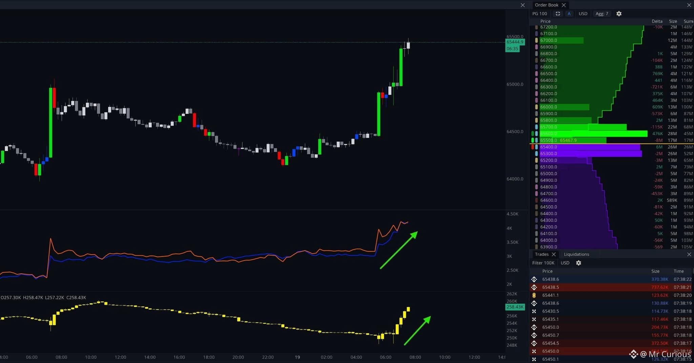Switch to the Liquidations tab
This screenshot has height=363, width=694.
[x=576, y=254]
